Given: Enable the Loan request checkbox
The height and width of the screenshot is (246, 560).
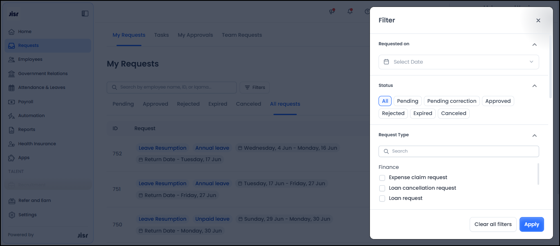Looking at the screenshot, I should [382, 199].
